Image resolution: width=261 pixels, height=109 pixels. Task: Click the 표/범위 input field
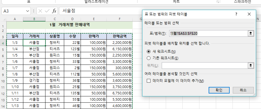click(x=209, y=34)
